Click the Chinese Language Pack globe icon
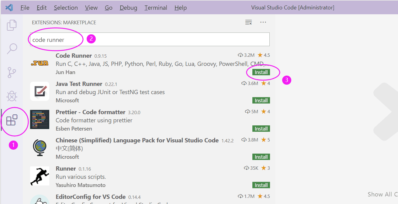Viewport: 398px width, 204px height. pos(40,148)
